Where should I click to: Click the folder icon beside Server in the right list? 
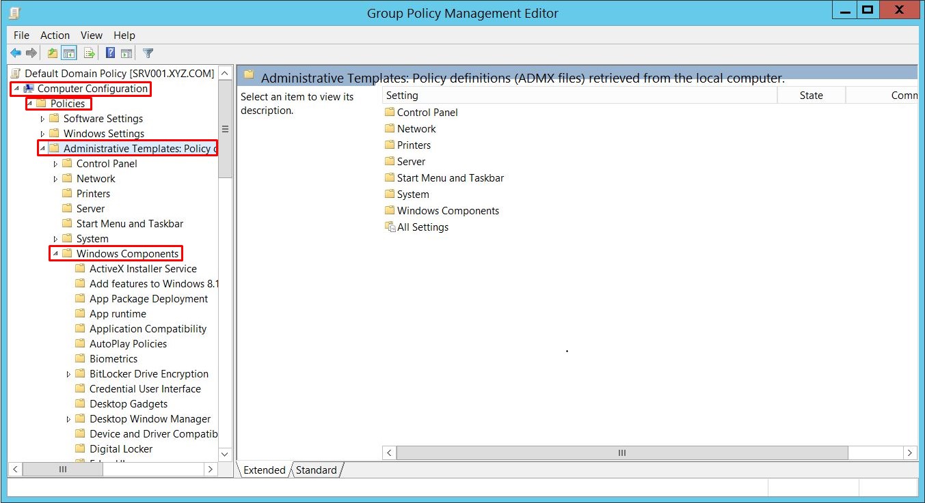click(x=390, y=161)
